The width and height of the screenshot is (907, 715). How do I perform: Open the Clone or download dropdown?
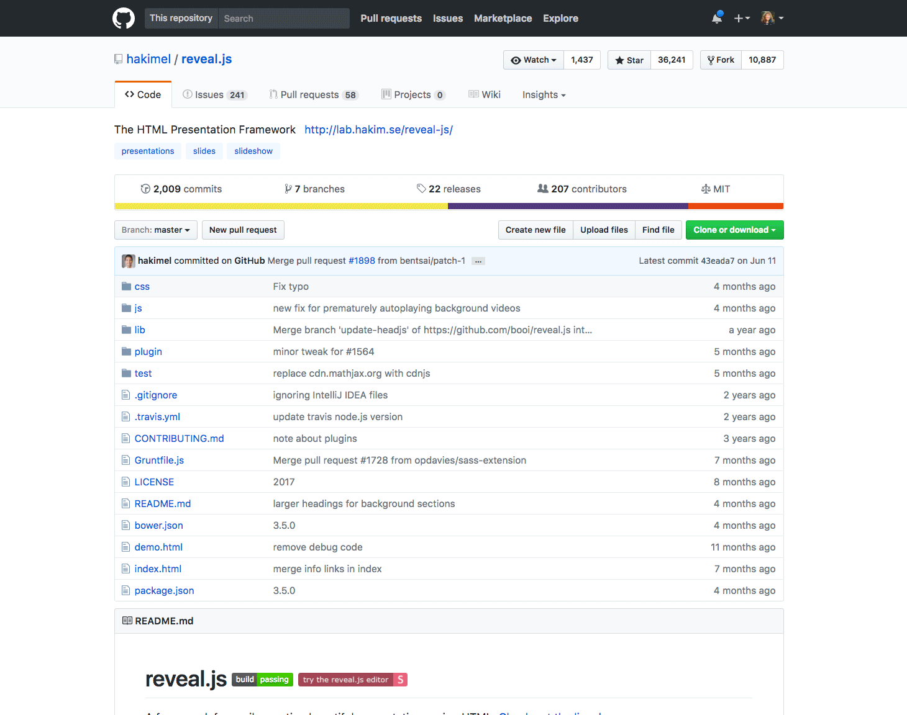[x=734, y=230]
